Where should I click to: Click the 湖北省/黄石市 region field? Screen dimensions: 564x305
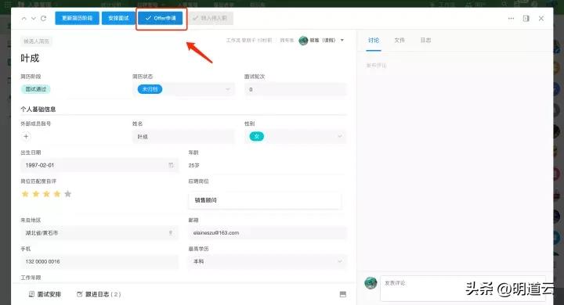(x=99, y=233)
